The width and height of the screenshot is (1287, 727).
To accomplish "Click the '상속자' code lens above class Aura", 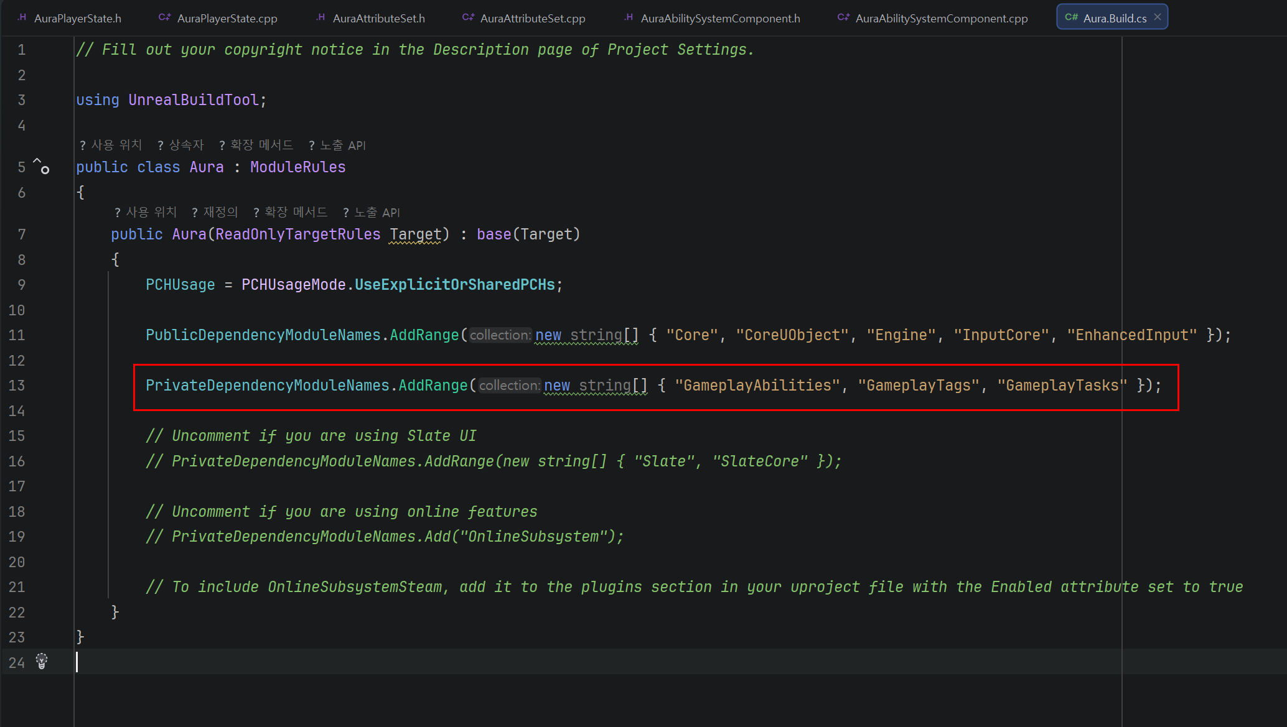I will tap(186, 145).
